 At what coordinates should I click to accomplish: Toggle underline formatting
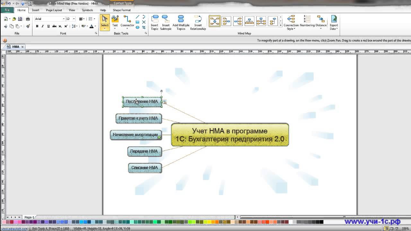(48, 26)
